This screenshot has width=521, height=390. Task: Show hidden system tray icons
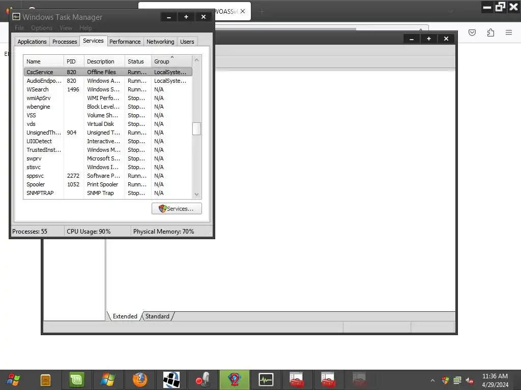(x=432, y=380)
